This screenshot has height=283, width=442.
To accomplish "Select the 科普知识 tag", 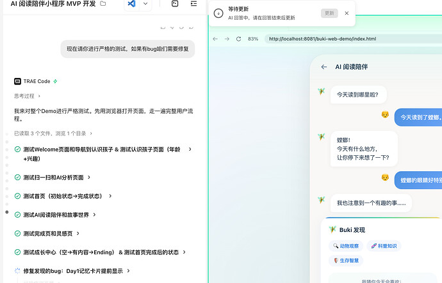I will pos(384,246).
